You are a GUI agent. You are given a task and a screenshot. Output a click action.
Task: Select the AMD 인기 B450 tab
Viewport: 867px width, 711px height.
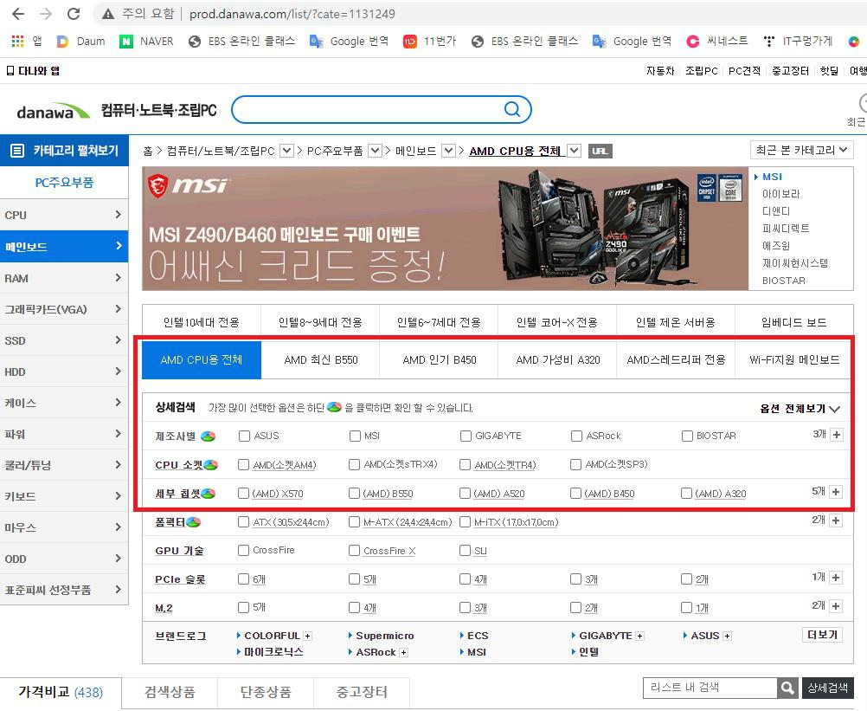(439, 360)
